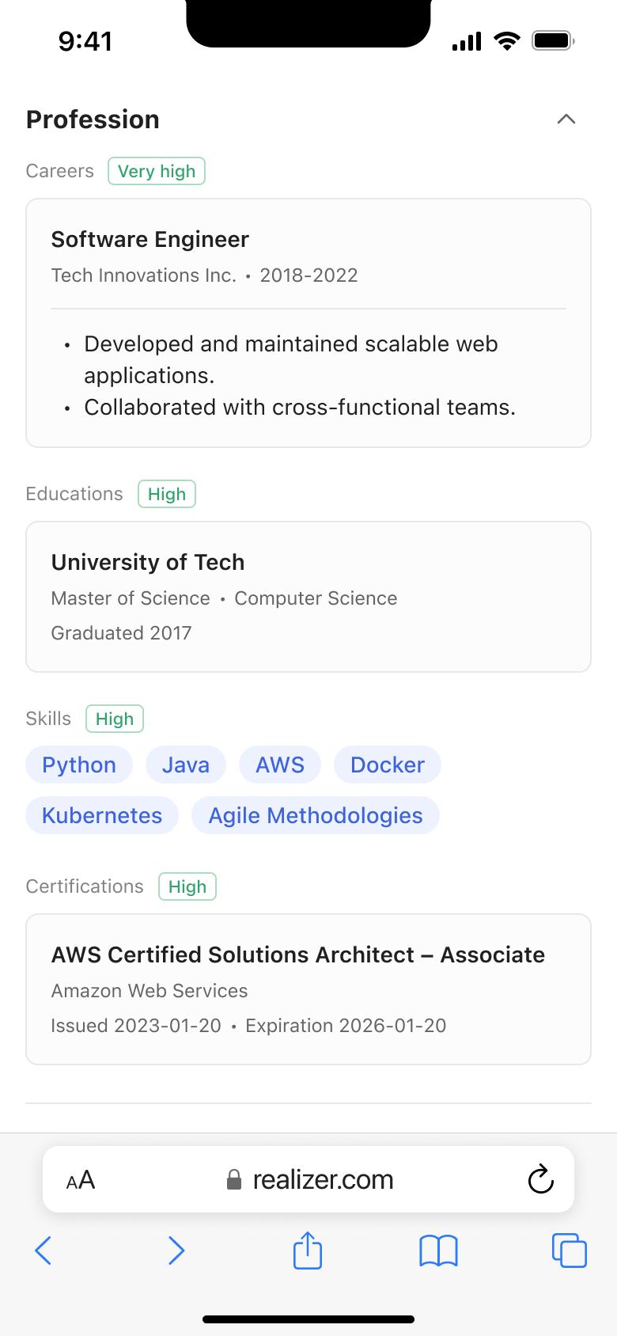Screen dimensions: 617x1336
Task: Tap the Safari forward arrow
Action: [176, 1251]
